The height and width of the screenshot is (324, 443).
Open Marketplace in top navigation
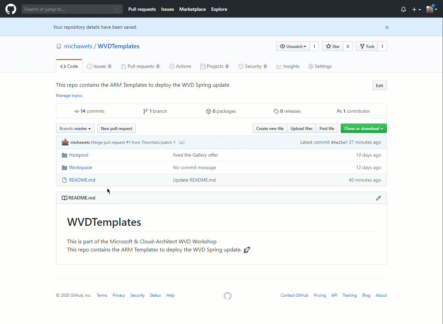click(x=192, y=9)
